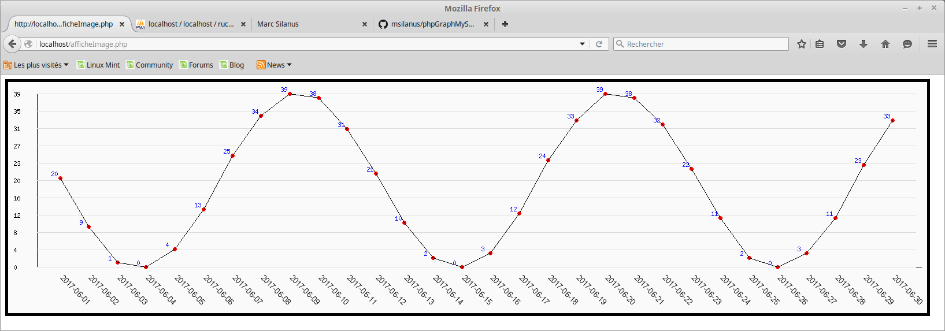Open the hamburger menu
Image resolution: width=945 pixels, height=331 pixels.
(x=932, y=44)
